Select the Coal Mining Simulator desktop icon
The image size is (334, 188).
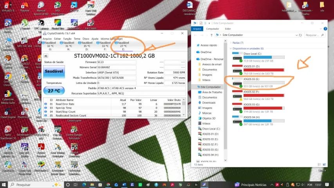[x=58, y=150]
